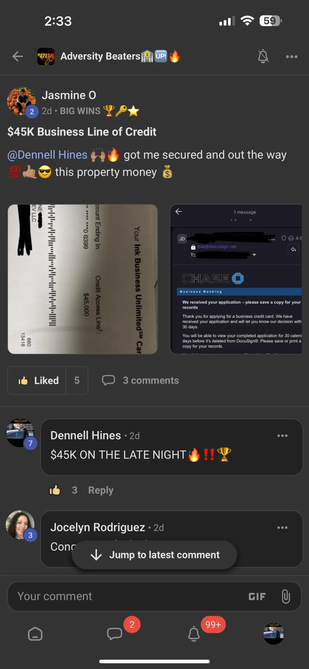The height and width of the screenshot is (669, 309).
Task: Open the Ink Business Unlimited card photo
Action: pos(83,279)
